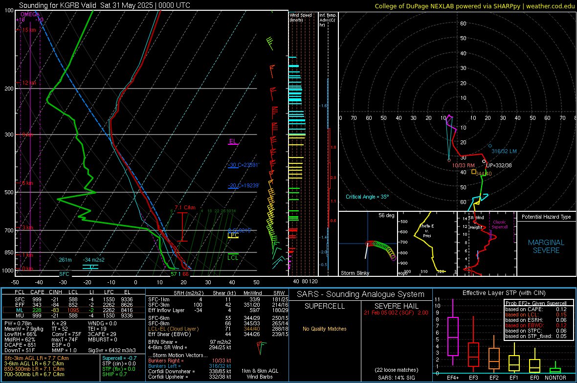Click the 'Inf. Temp. Adv.' panel header
The image size is (577, 383).
point(328,20)
